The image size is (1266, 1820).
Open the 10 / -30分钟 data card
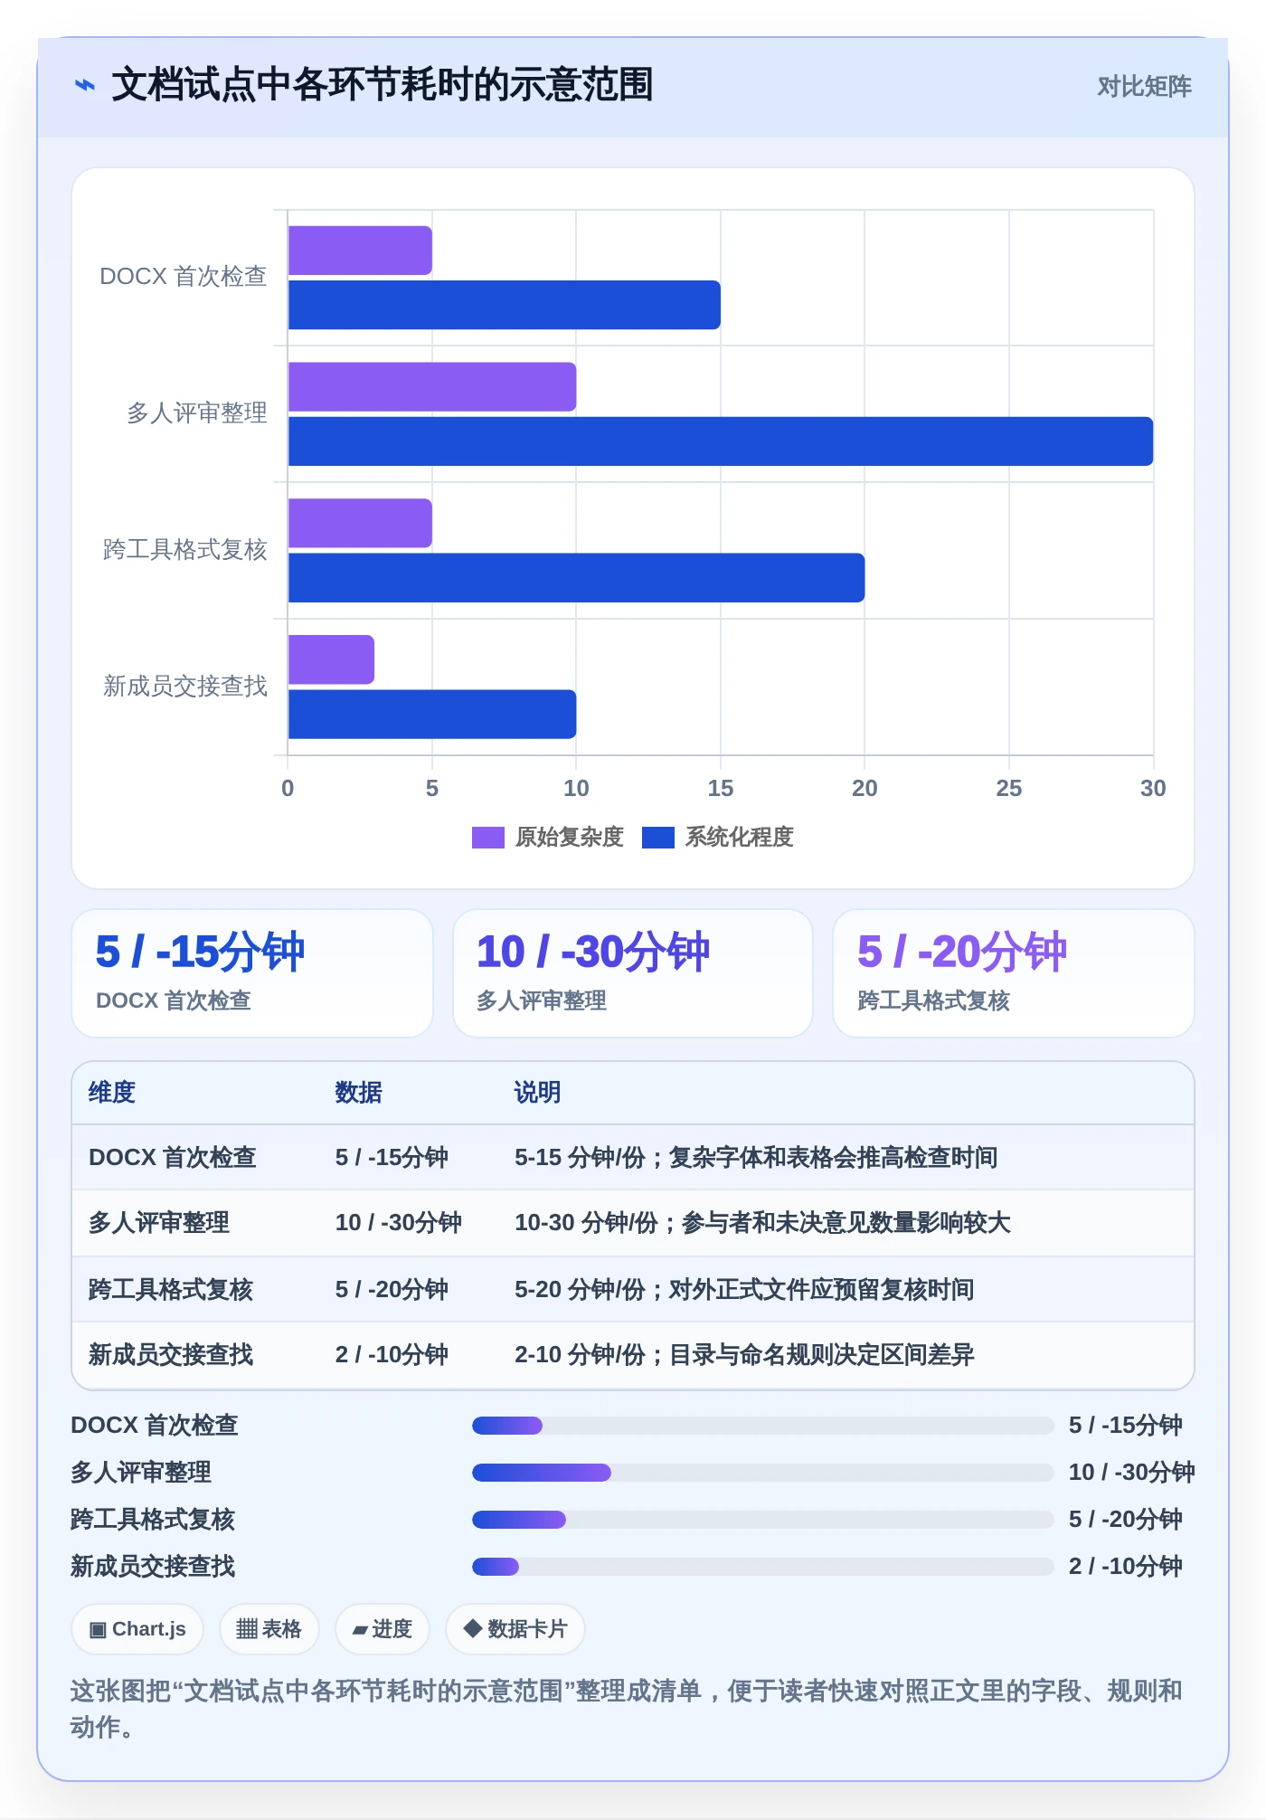[x=633, y=973]
